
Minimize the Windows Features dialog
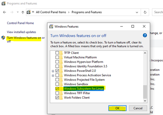(x=121, y=26)
